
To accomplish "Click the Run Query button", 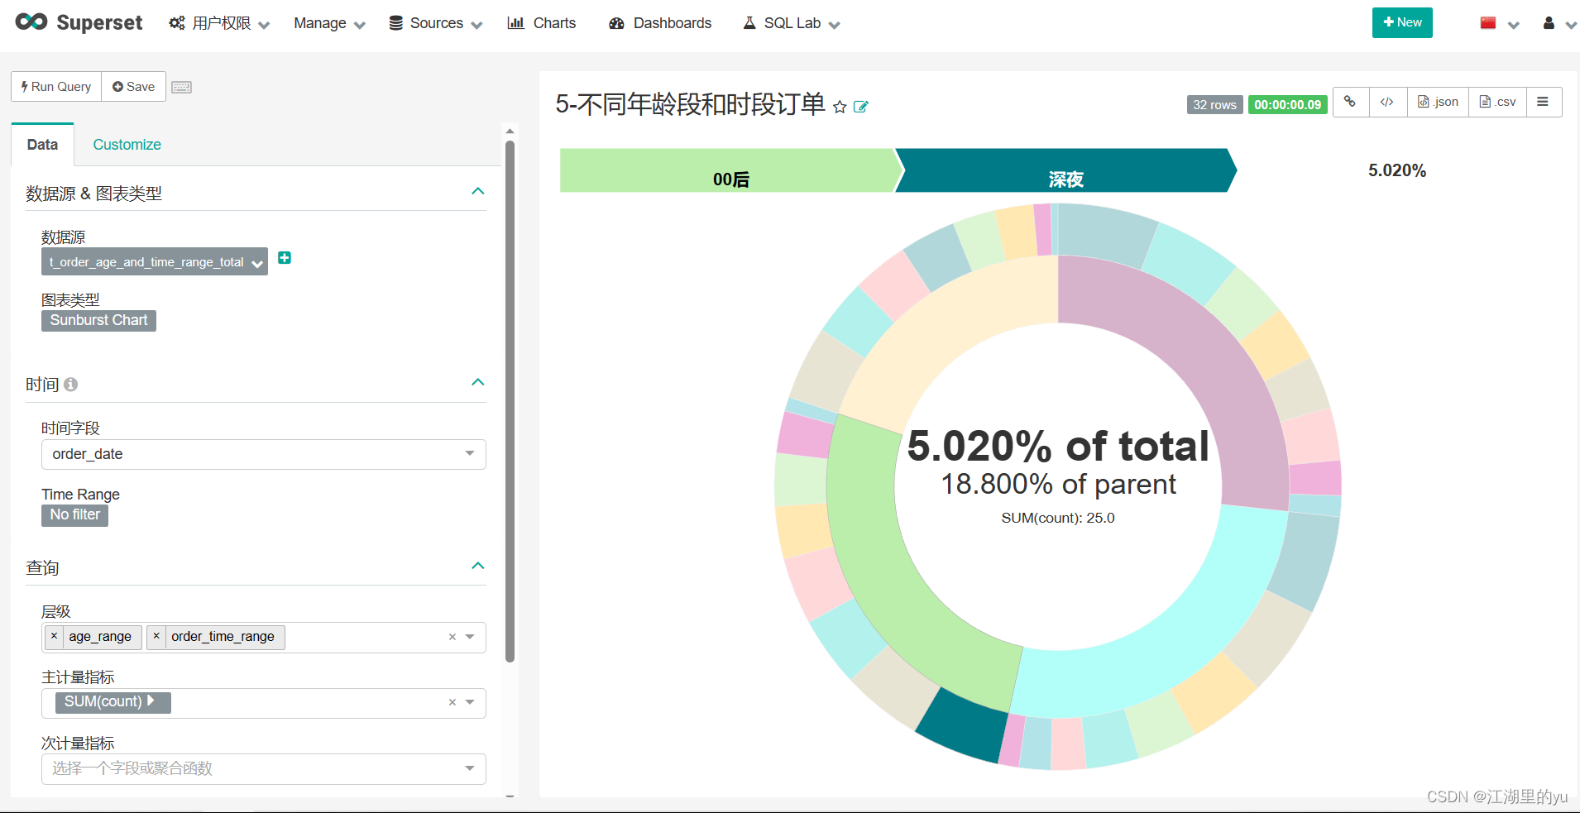I will tap(55, 86).
